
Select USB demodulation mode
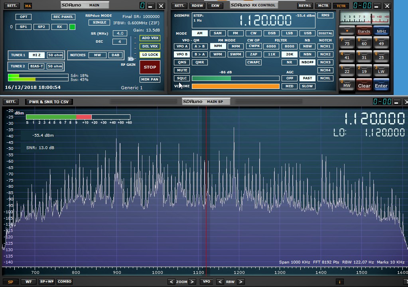[x=307, y=33]
